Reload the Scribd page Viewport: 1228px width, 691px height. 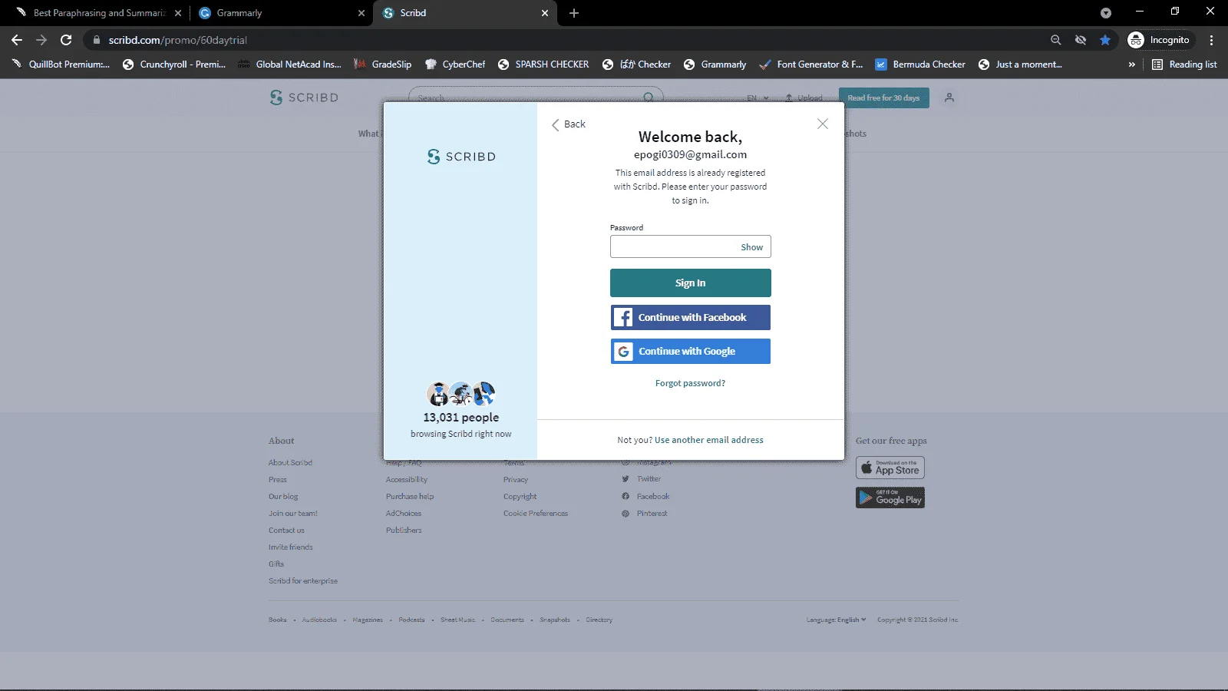coord(66,40)
